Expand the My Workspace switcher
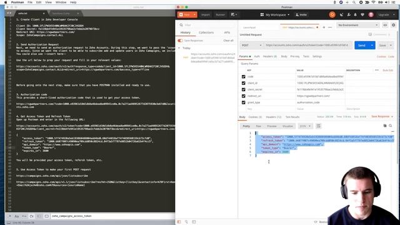This screenshot has height=225, width=400. point(275,15)
